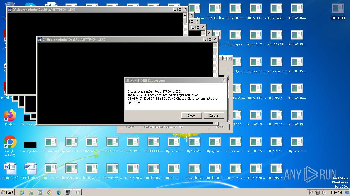
Task: Minimize the HTTP60~1.EXE console window
Action: click(175, 10)
